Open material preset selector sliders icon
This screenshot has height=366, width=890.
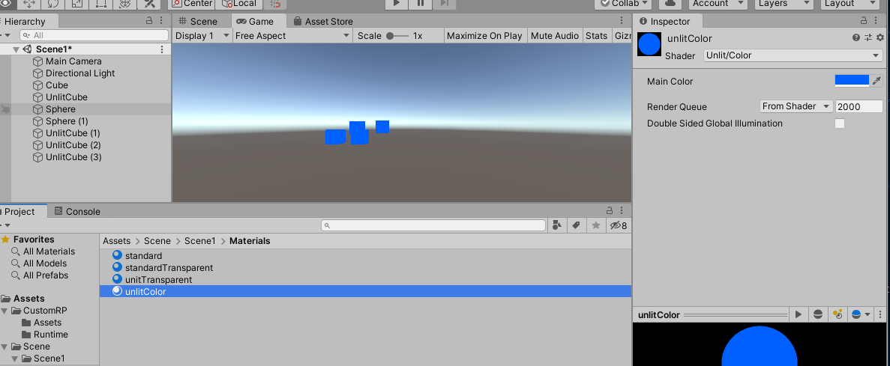click(868, 37)
